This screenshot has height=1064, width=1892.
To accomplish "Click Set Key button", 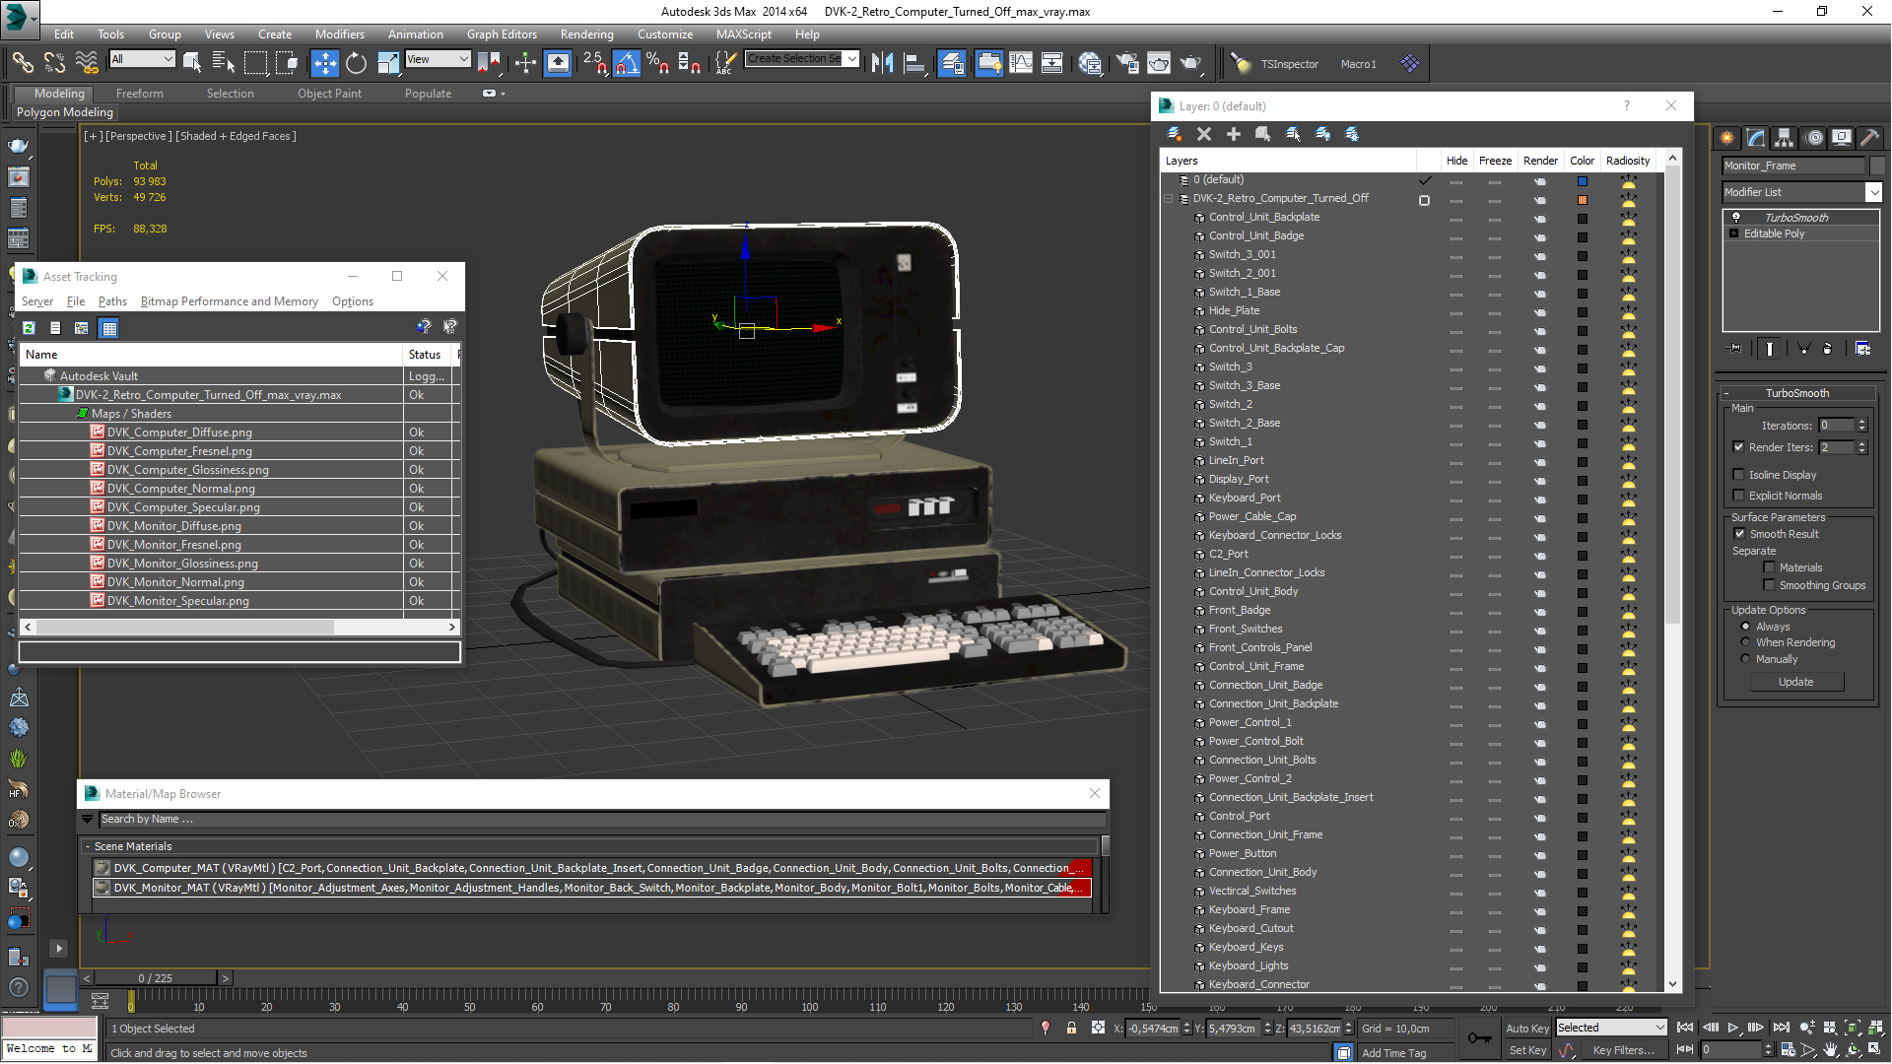I will pos(1527,1050).
